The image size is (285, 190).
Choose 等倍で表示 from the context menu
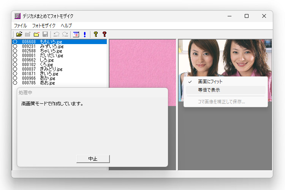coord(209,90)
